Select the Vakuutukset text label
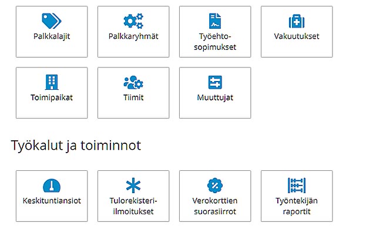 (x=297, y=36)
